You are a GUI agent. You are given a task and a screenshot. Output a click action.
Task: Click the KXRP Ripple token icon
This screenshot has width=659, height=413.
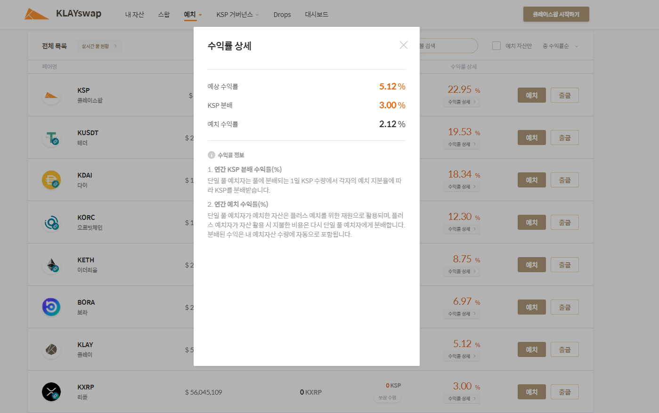coord(51,392)
